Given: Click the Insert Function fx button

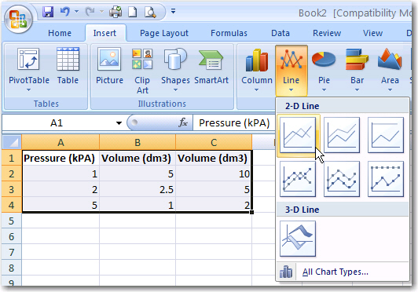Looking at the screenshot, I should (183, 122).
